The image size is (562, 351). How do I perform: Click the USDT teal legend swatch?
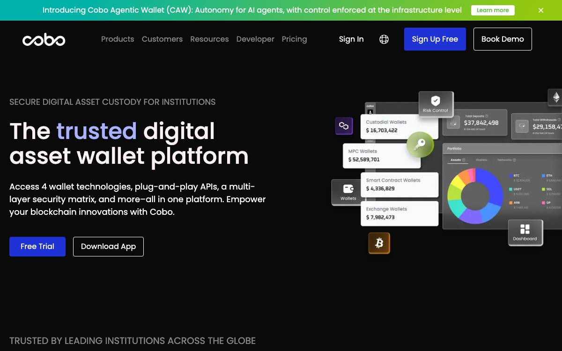511,189
